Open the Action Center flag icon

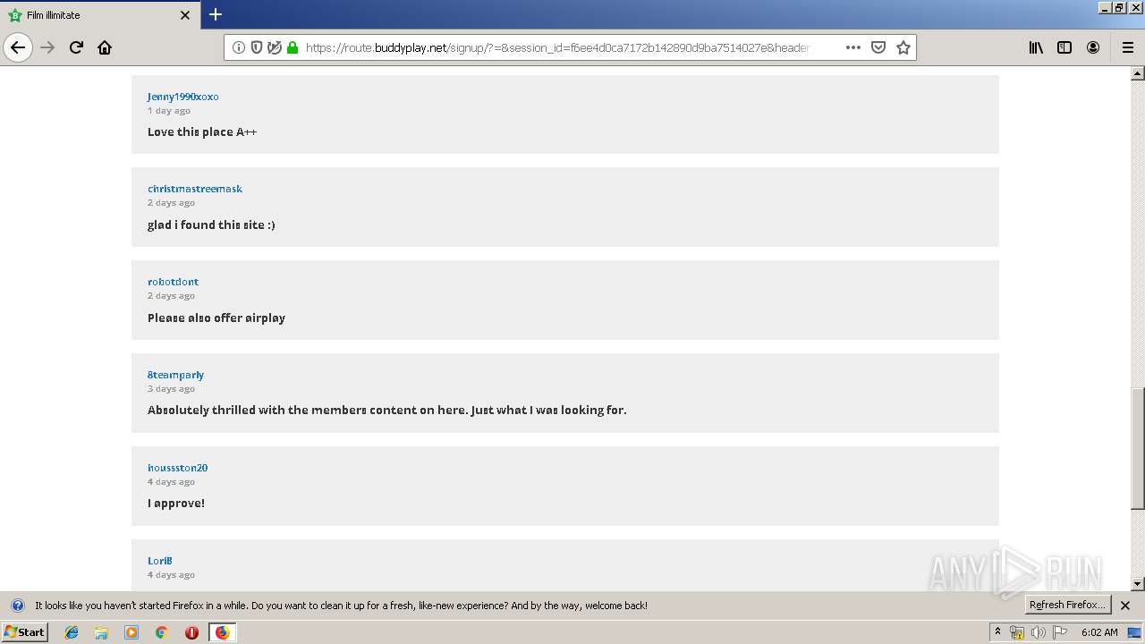tap(1060, 632)
